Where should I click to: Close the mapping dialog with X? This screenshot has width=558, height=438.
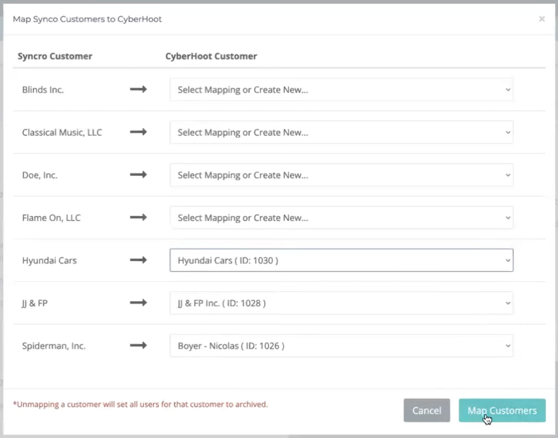tap(541, 19)
